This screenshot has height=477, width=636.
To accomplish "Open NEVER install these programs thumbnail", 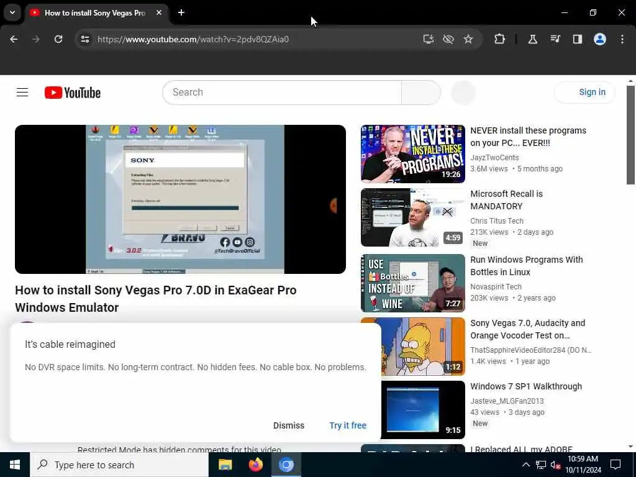I will 413,154.
